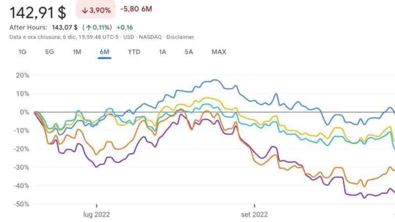Viewport: 395px width, 222px height.
Task: Select the active 6M tab
Action: pyautogui.click(x=104, y=52)
